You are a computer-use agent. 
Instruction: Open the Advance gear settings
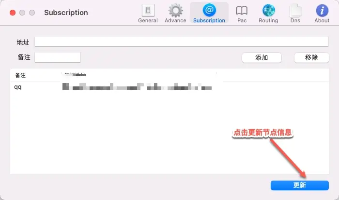175,13
